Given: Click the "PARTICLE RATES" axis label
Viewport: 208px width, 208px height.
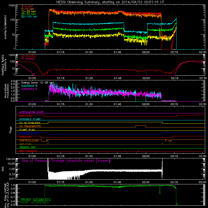Looking at the screenshot, I should [3, 65].
